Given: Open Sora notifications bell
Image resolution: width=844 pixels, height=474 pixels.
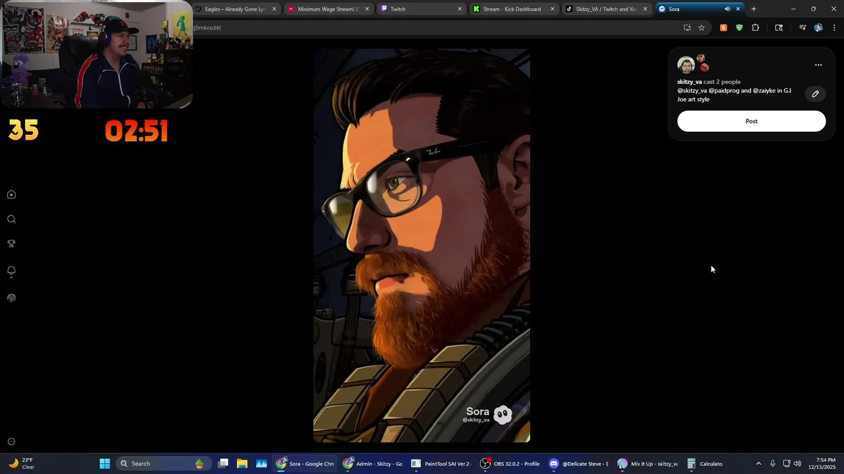Looking at the screenshot, I should tap(11, 271).
